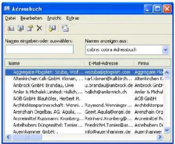Sort by the Firma column header
The height and width of the screenshot is (144, 175).
click(152, 63)
